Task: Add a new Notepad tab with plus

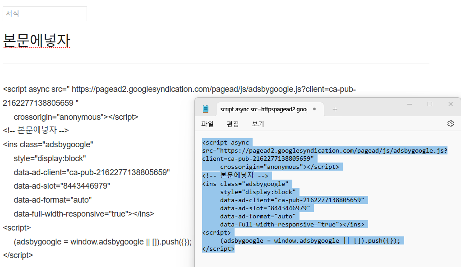Action: point(335,109)
